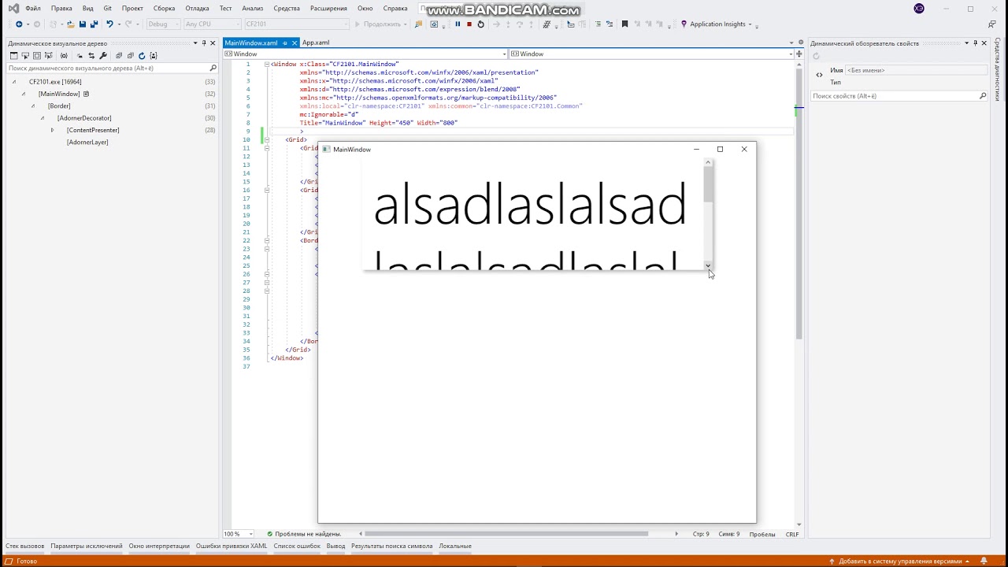Image resolution: width=1008 pixels, height=567 pixels.
Task: Toggle XAML binding failures icon in tree toolbar
Action: (x=64, y=56)
